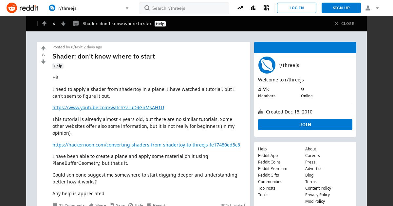Expand the r/threejs community dropdown

[x=127, y=8]
